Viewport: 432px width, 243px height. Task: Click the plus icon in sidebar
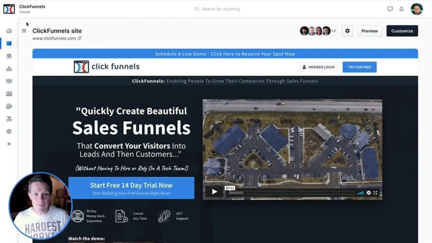pyautogui.click(x=9, y=144)
